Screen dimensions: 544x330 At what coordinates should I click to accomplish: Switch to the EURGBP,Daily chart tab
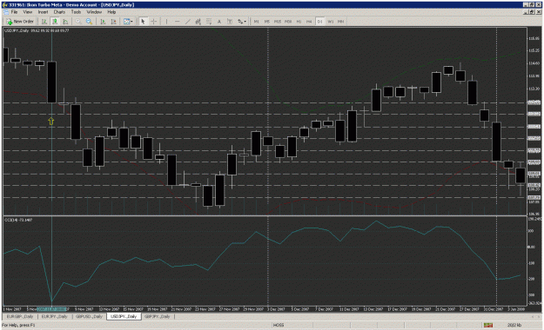20,316
